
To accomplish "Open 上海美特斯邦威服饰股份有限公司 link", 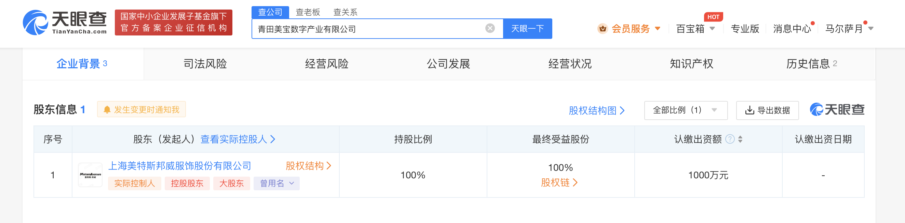I will [179, 166].
